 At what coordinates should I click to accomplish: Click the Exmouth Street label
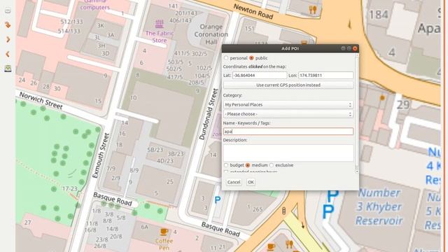coord(101,155)
